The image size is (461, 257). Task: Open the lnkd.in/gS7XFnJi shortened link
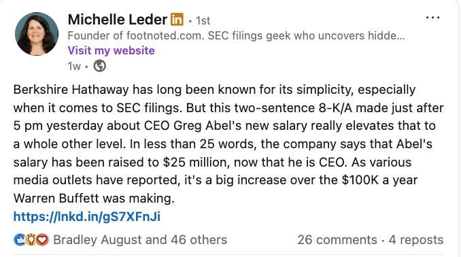coord(87,217)
